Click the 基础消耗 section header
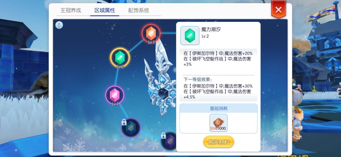This screenshot has height=157, width=341. pos(218,108)
